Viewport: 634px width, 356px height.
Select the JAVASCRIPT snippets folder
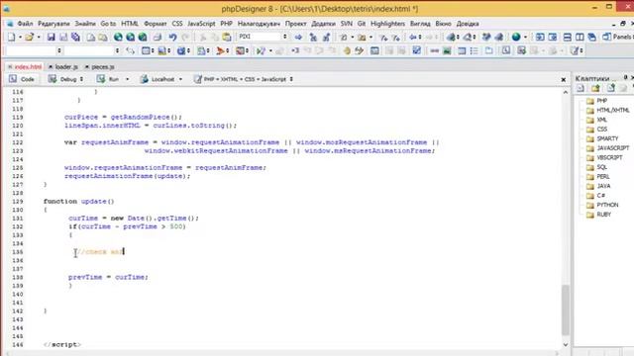coord(607,148)
